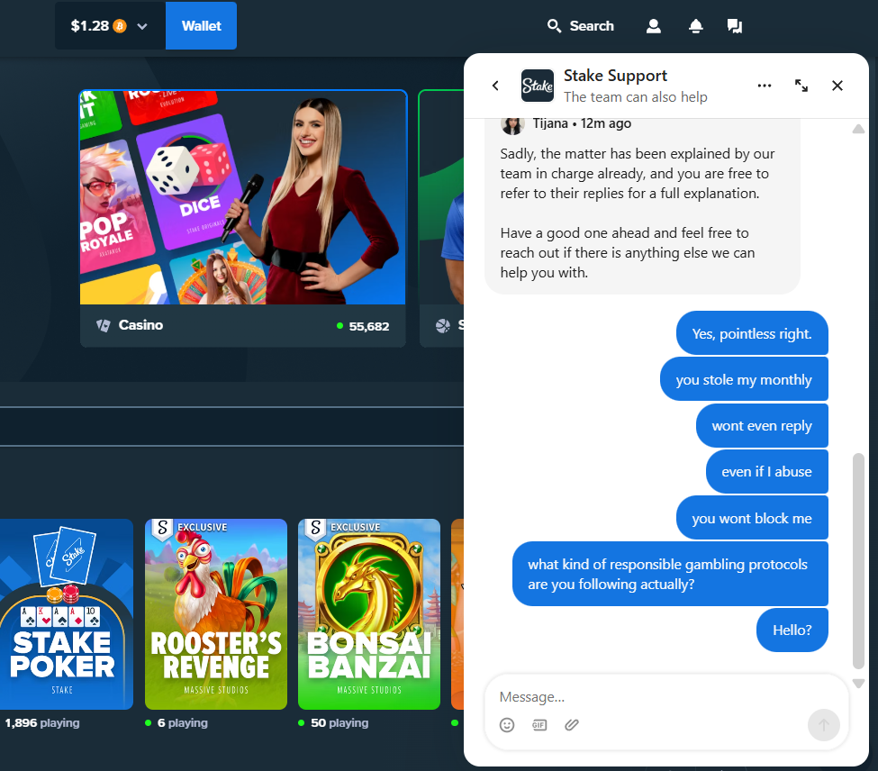Click the 'even if I abuse' message
This screenshot has height=771, width=878.
click(766, 471)
